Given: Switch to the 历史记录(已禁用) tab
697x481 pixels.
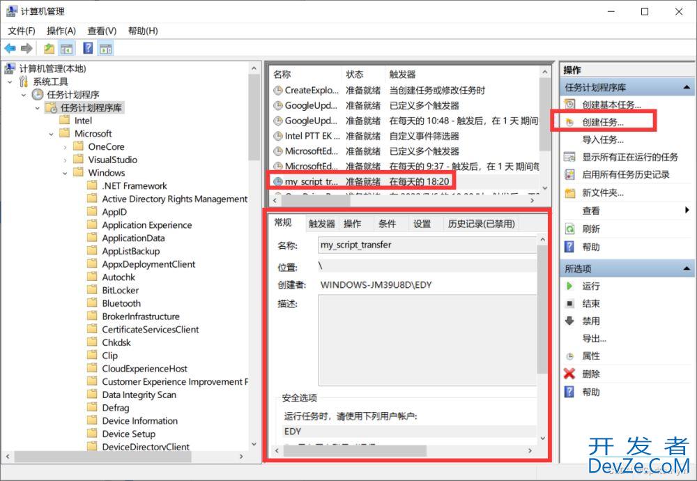Looking at the screenshot, I should (482, 224).
